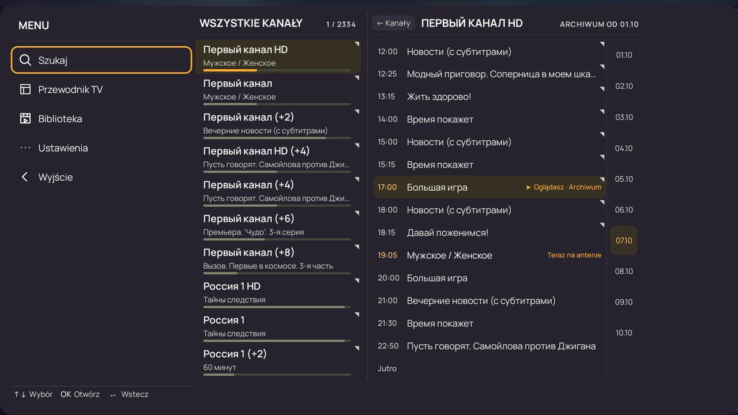
Task: Open archive date 04.10
Action: (624, 149)
